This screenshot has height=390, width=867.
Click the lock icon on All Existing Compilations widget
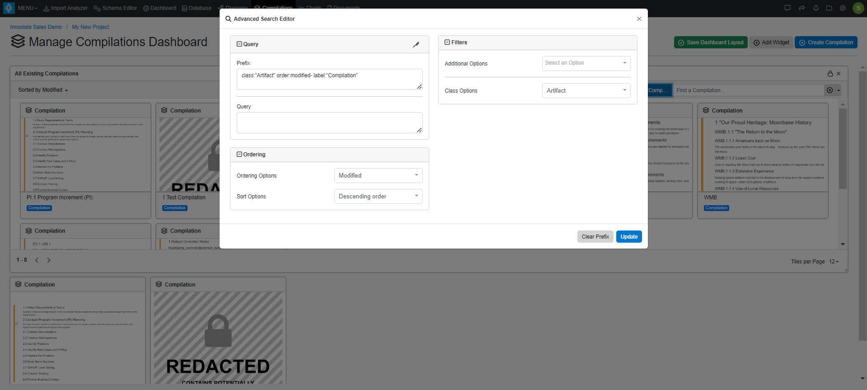tap(830, 74)
